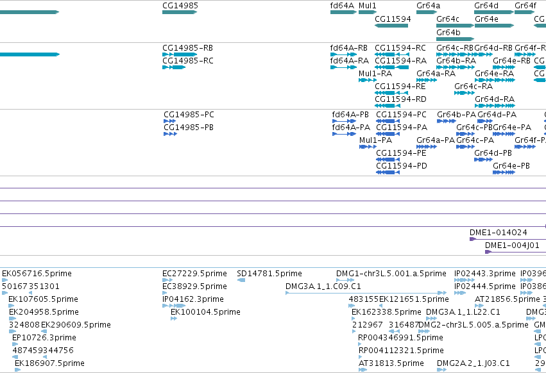Open EST SD14781.5prime
The image size is (546, 373).
coord(241,280)
